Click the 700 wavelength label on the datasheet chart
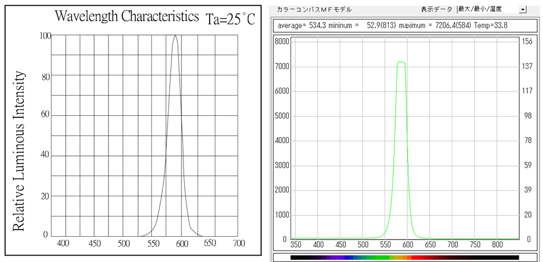The image size is (543, 262). click(238, 244)
